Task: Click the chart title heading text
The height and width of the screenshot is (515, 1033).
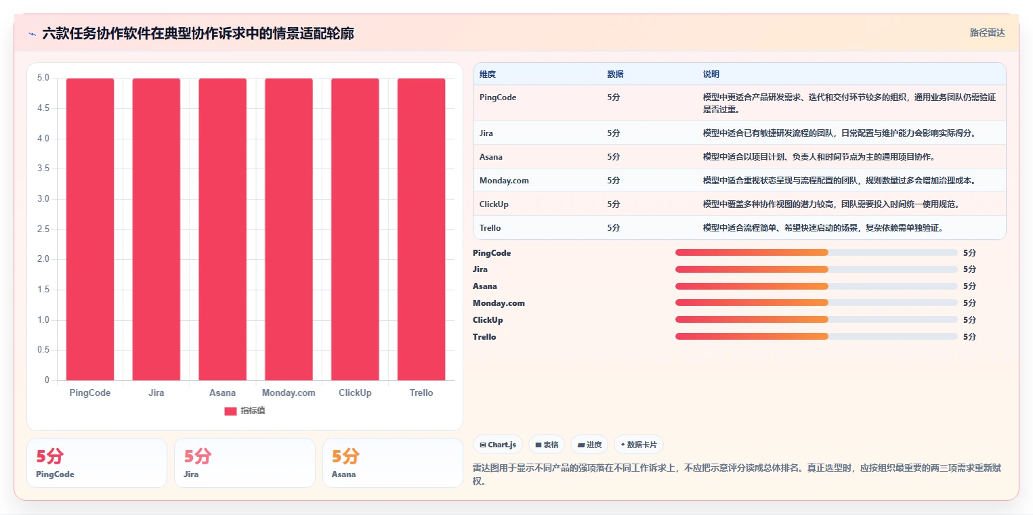Action: click(198, 34)
